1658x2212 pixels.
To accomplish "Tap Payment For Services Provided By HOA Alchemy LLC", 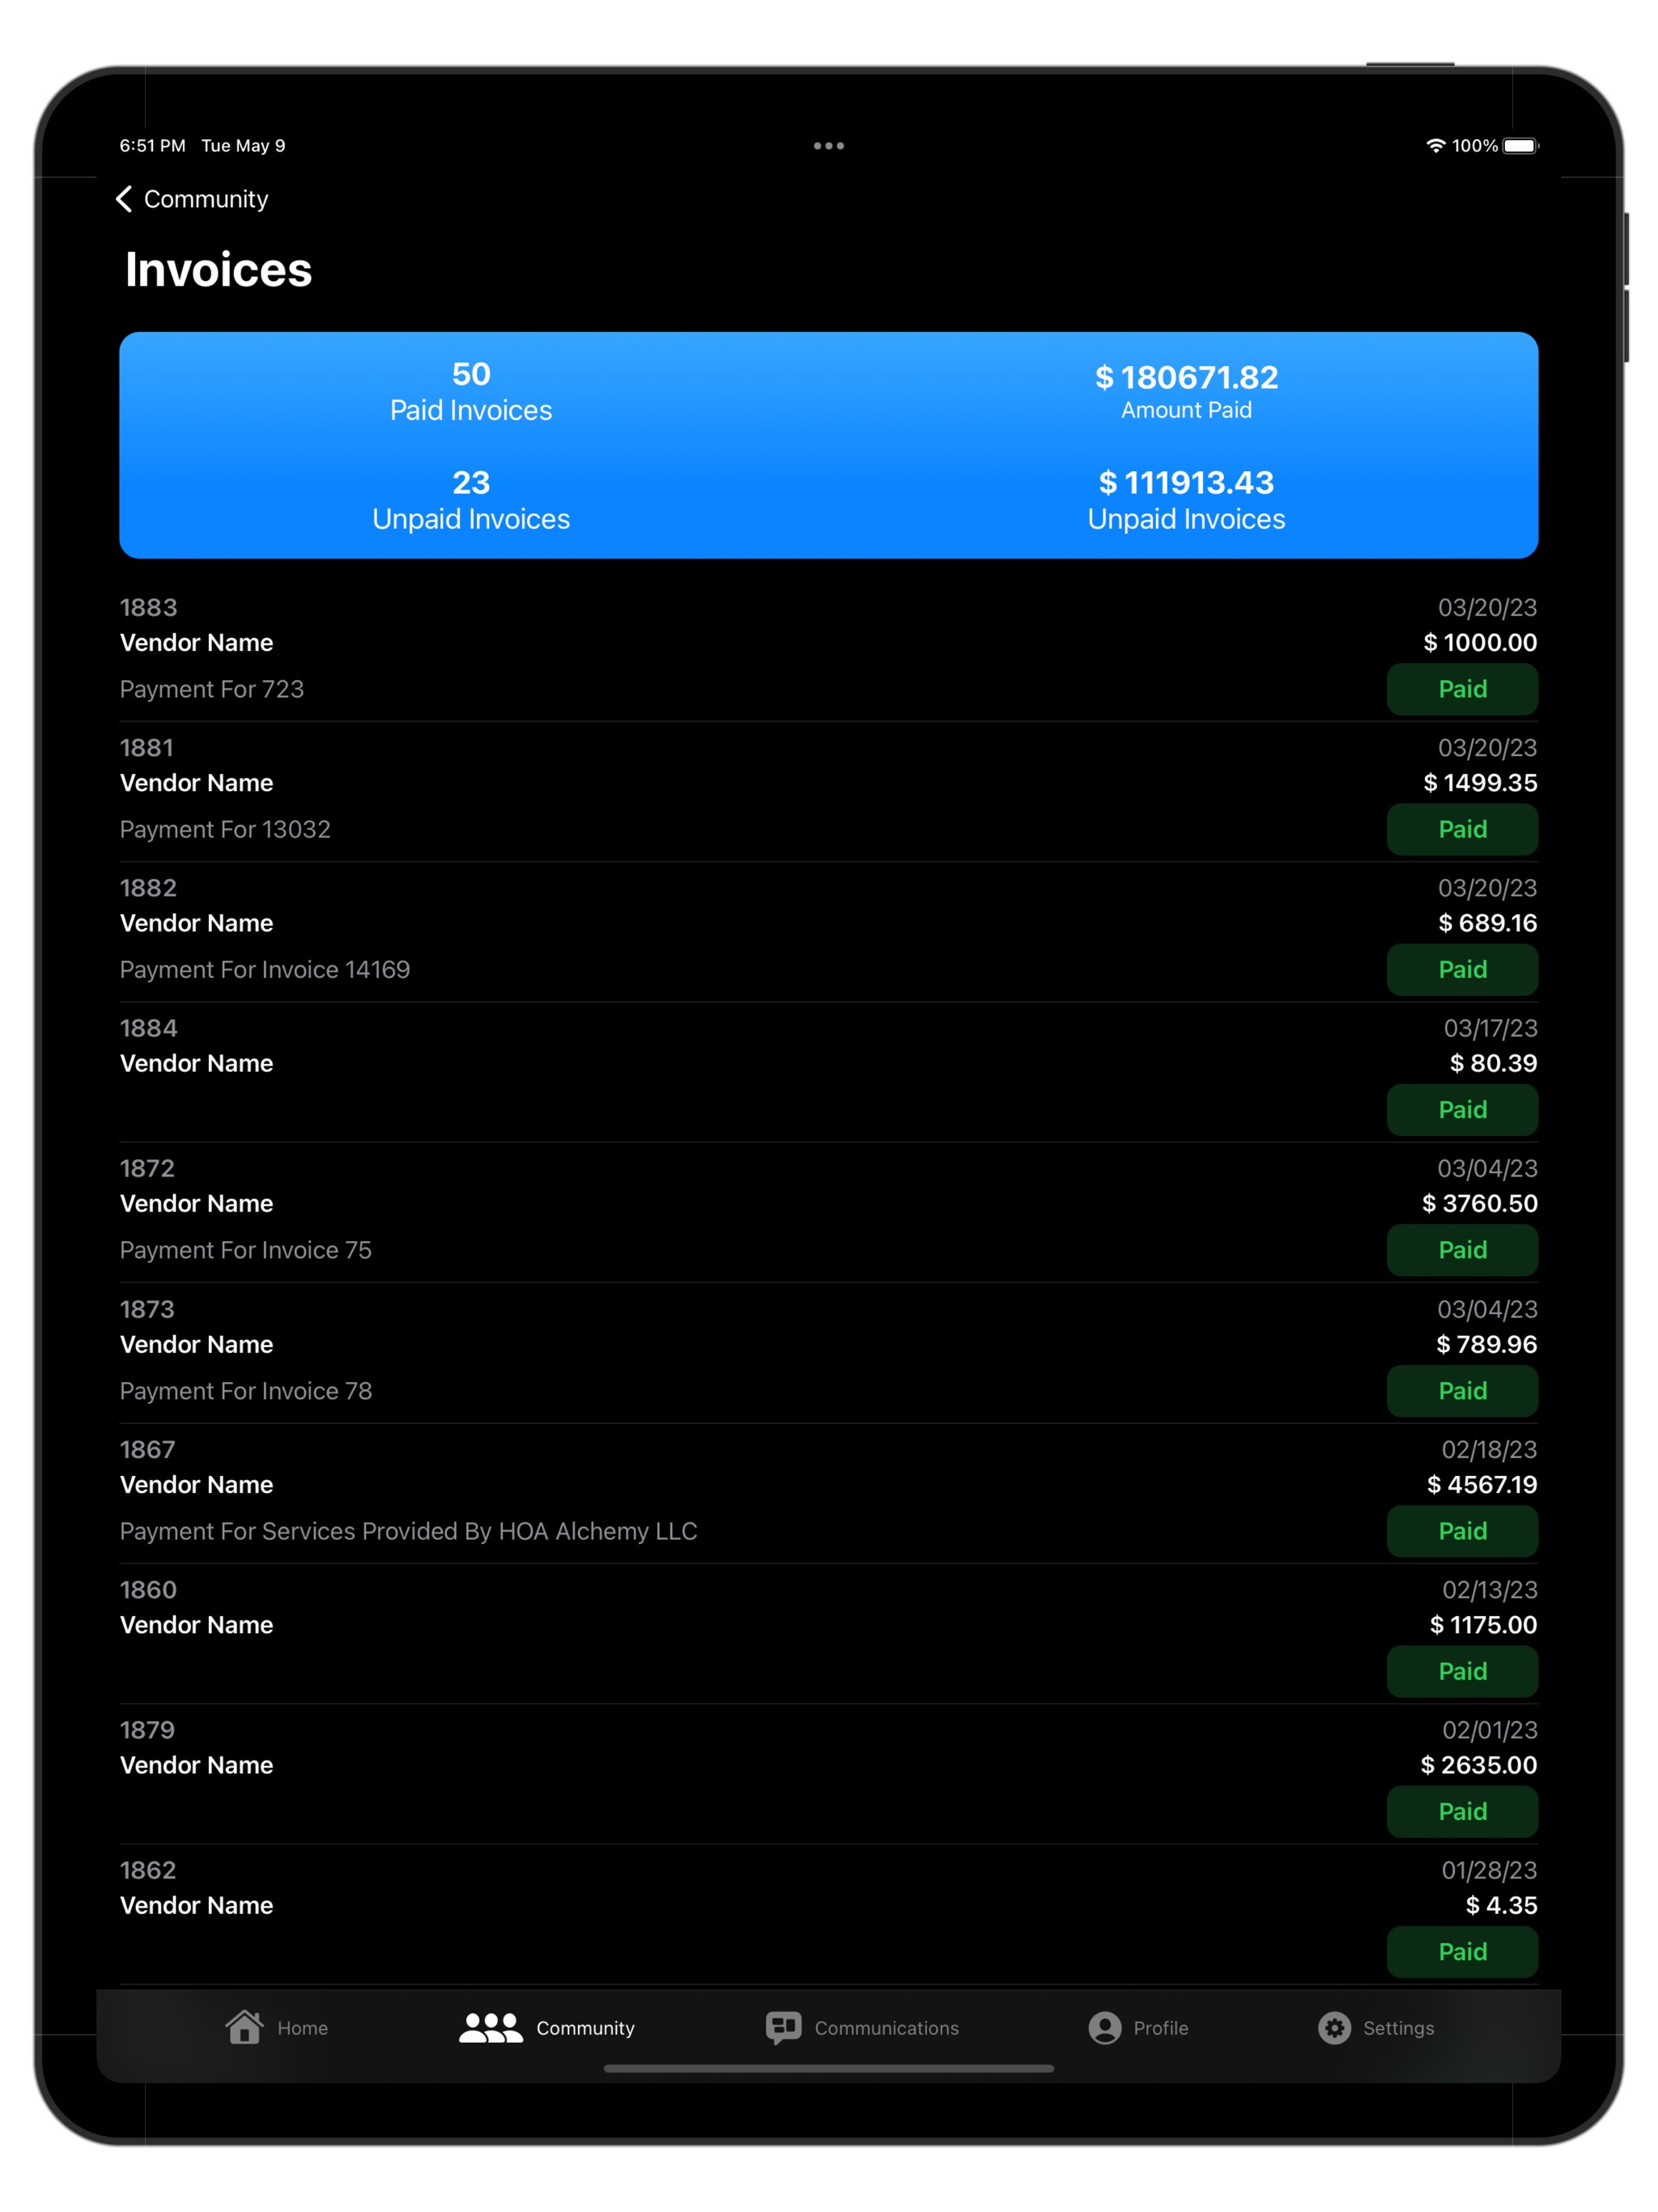I will 409,1531.
